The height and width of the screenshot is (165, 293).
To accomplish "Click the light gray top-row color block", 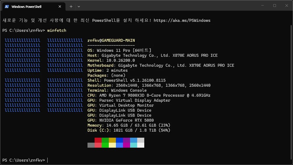I will click(141, 140).
